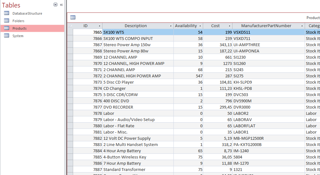The height and width of the screenshot is (175, 320).
Task: Open the DatabaseStructure table icon
Action: tap(6, 13)
